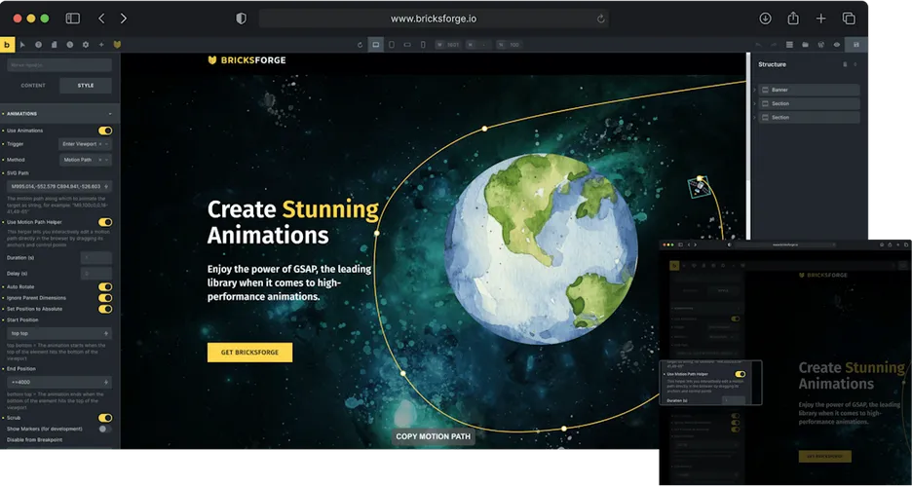Expand the Banner item in Structure panel

tap(754, 90)
